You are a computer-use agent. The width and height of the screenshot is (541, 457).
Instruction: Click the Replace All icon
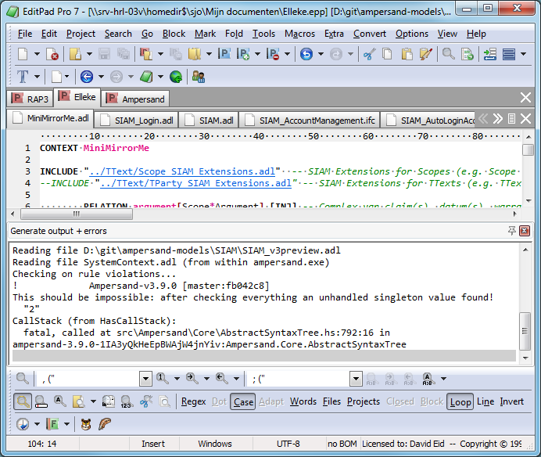tap(428, 379)
